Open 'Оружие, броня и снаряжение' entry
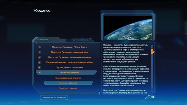The height and width of the screenshot is (105, 187). coord(70,67)
